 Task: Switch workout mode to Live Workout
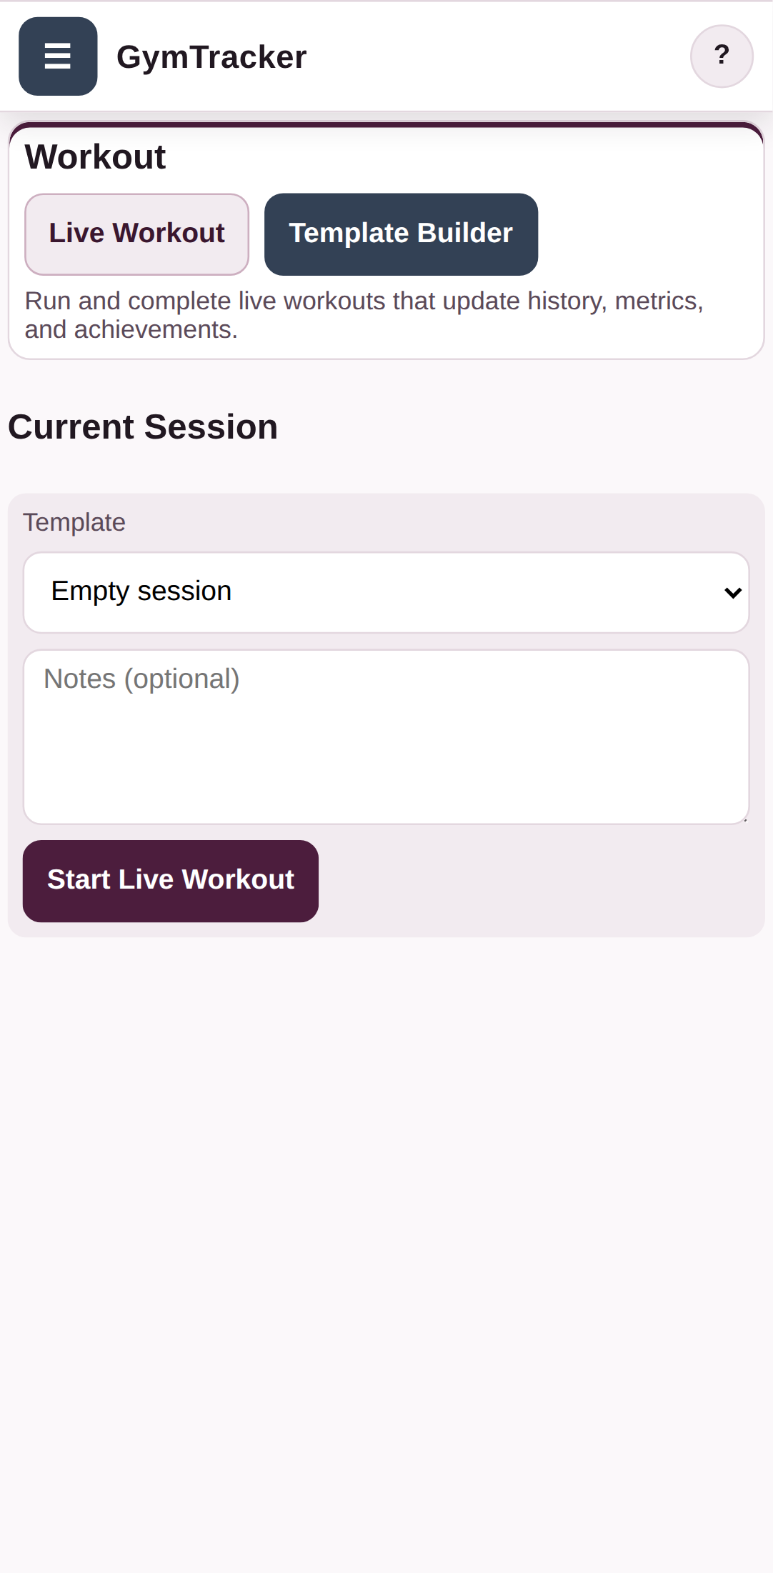point(136,234)
